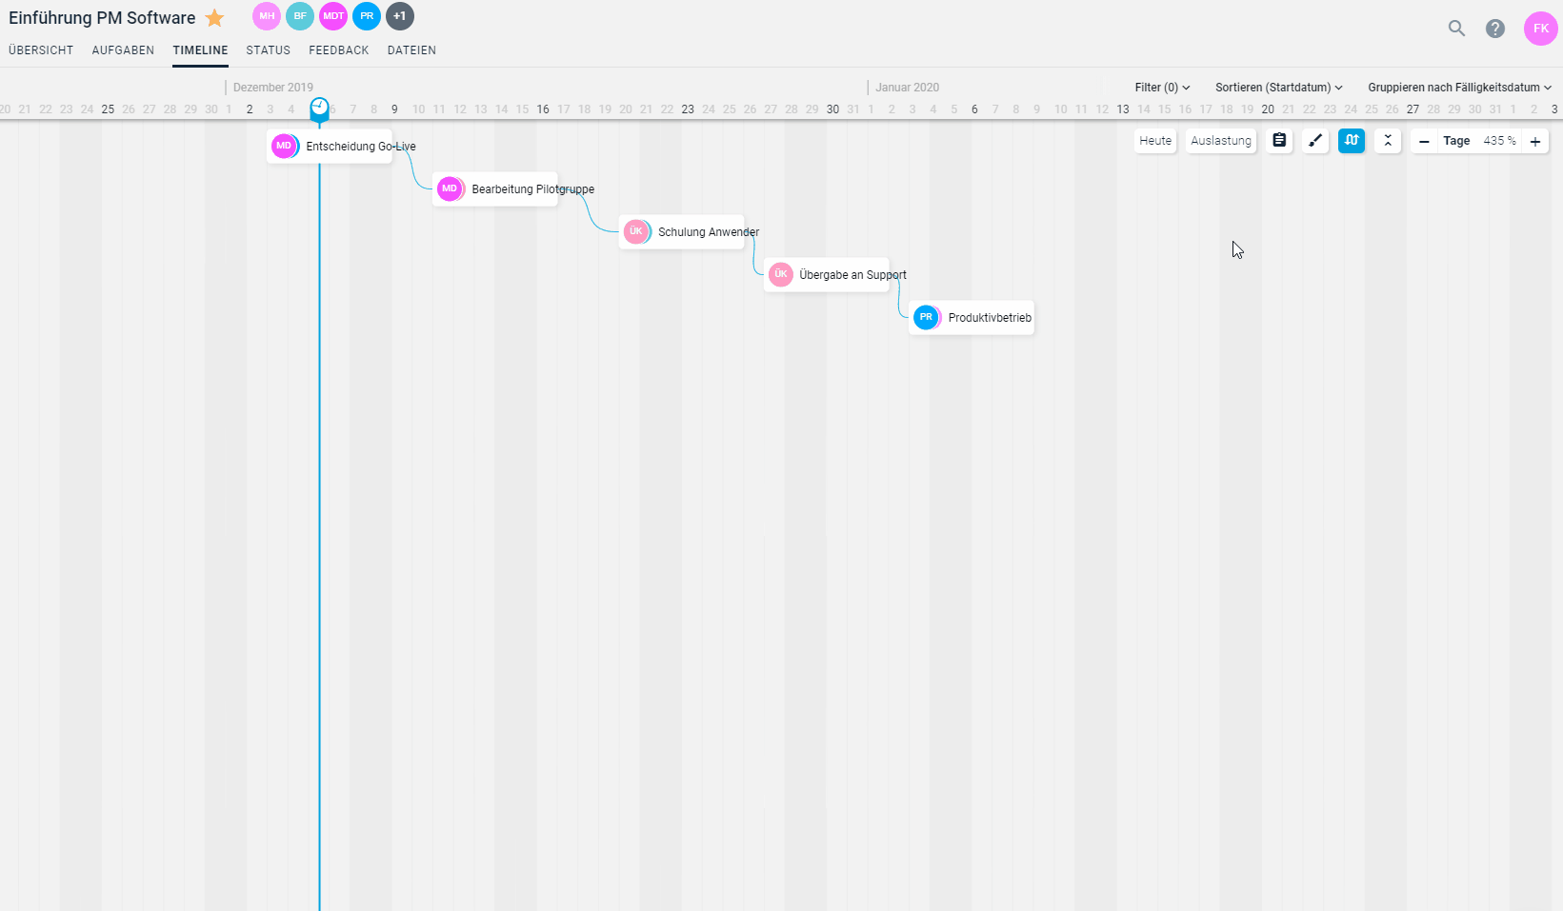This screenshot has height=911, width=1563.
Task: Click the BF member avatar
Action: click(x=300, y=16)
